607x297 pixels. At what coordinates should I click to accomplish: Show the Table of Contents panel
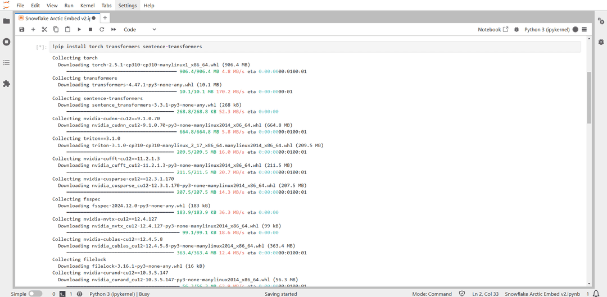6,63
